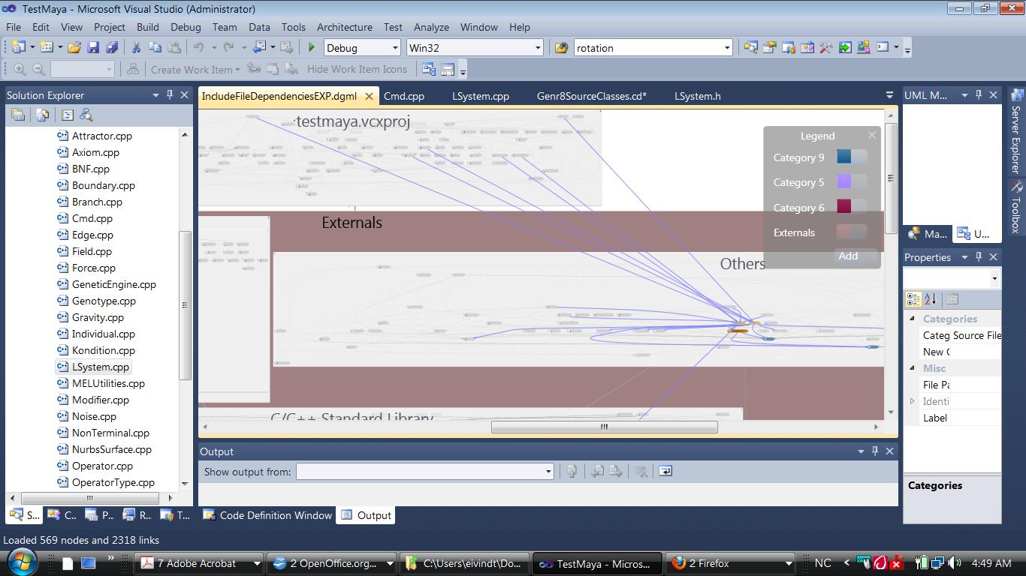The width and height of the screenshot is (1026, 576).
Task: Open the Analyze menu
Action: pyautogui.click(x=431, y=27)
